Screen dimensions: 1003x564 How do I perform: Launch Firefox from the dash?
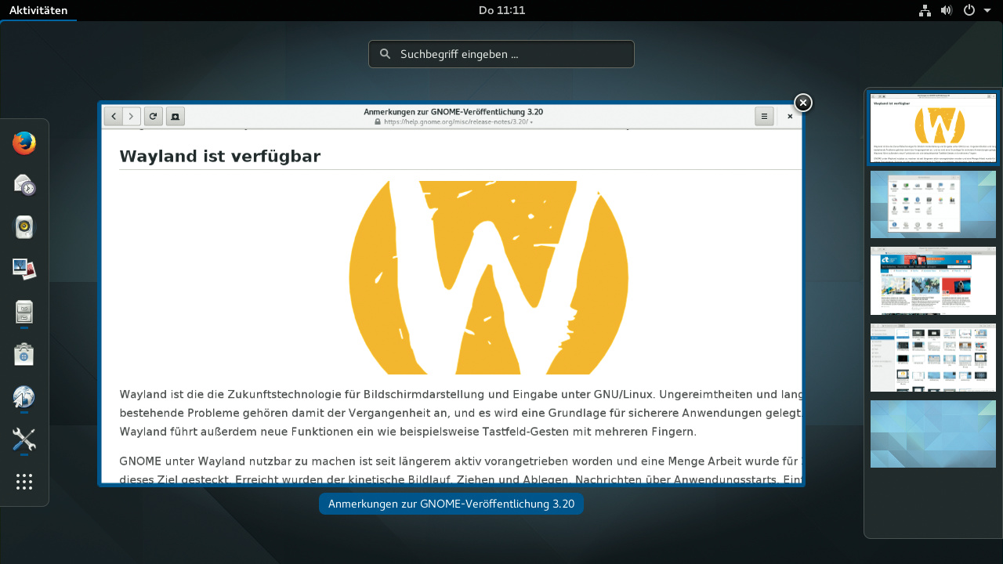coord(24,143)
